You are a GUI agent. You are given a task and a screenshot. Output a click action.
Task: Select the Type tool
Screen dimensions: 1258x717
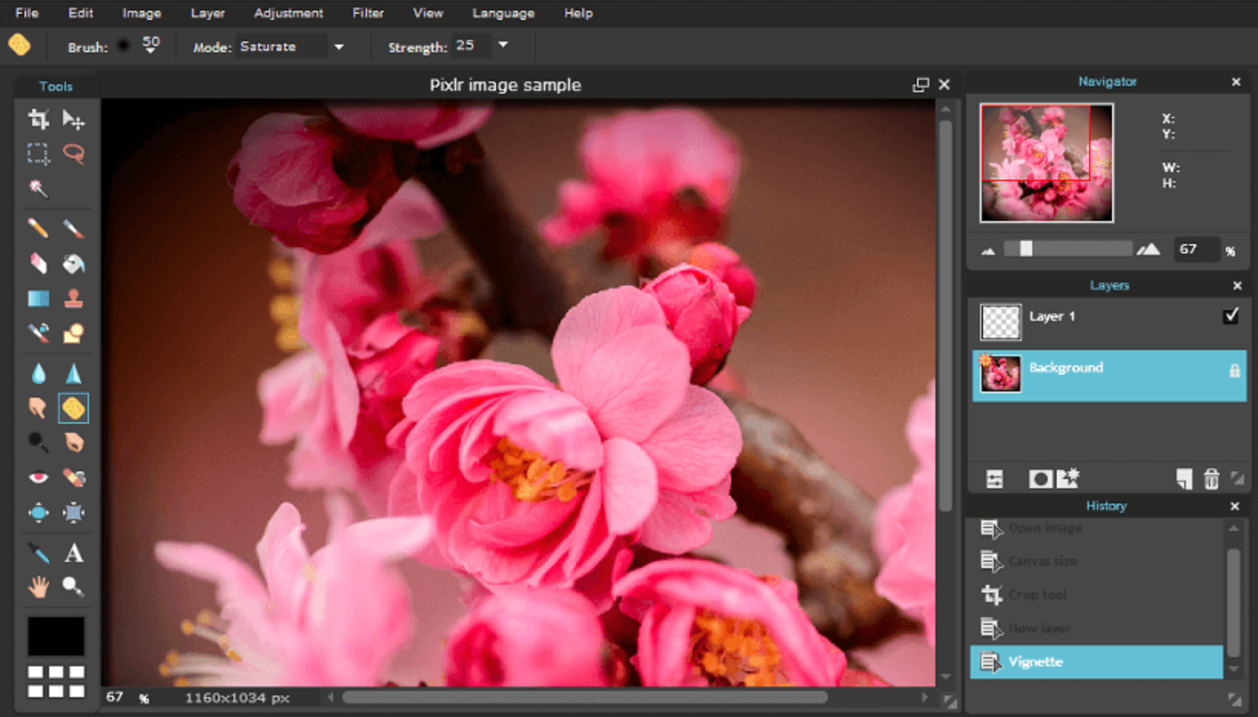tap(73, 553)
